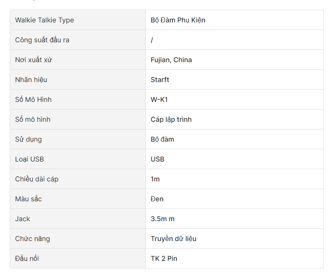Click the "Sử dụng" label cell
Screen dimensions: 333x274
[x=28, y=140]
